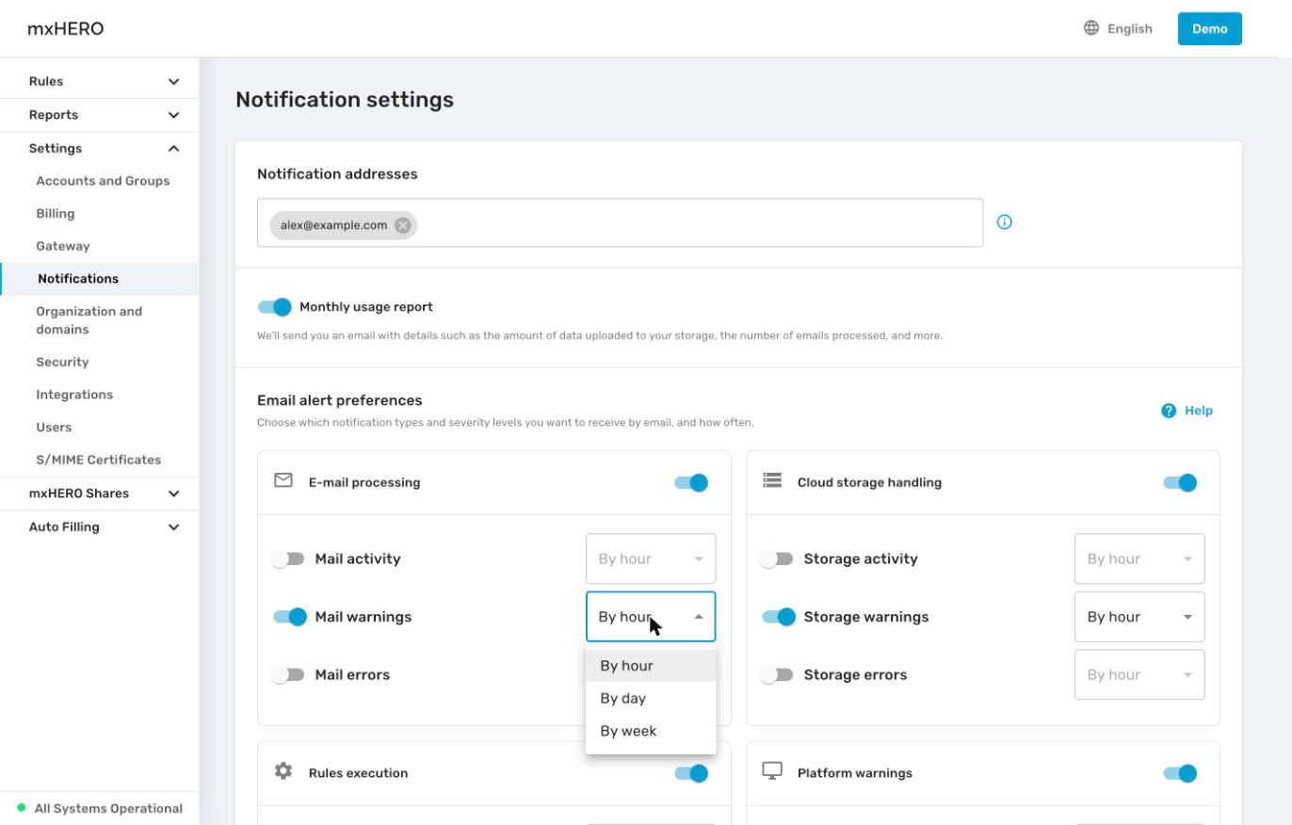Click the notification addresses info icon
1292x825 pixels.
coord(1004,222)
